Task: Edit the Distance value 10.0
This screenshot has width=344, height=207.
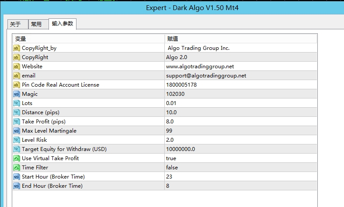Action: [x=241, y=112]
